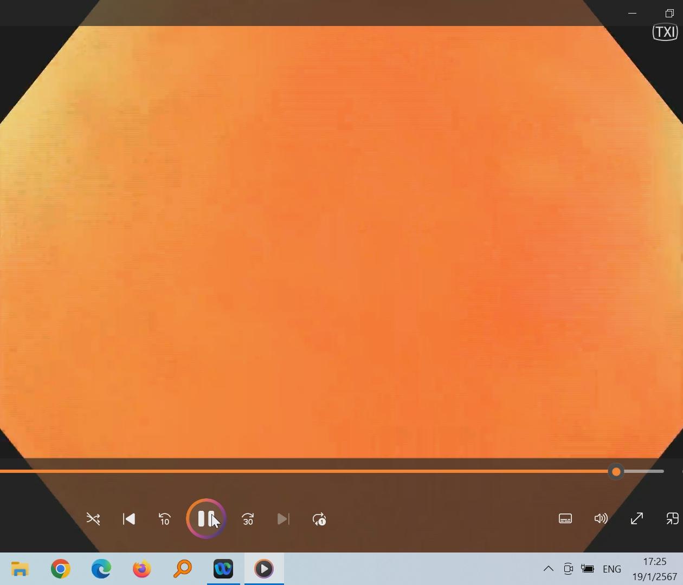683x585 pixels.
Task: Seek to remaining part of progress bar
Action: pos(643,471)
